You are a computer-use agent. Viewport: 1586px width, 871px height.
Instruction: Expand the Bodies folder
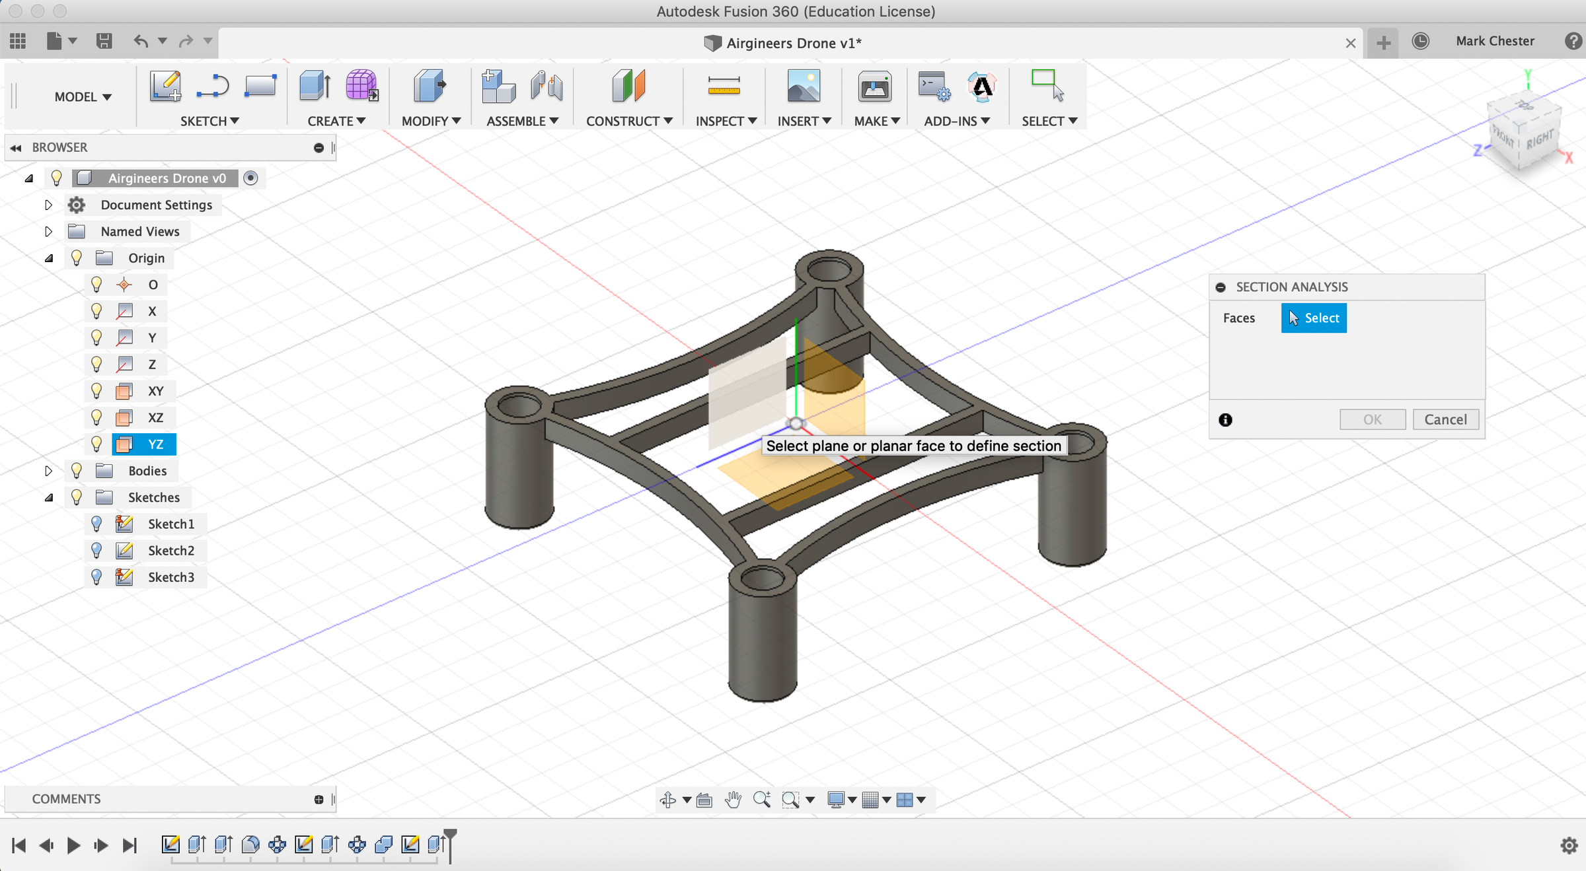tap(48, 470)
